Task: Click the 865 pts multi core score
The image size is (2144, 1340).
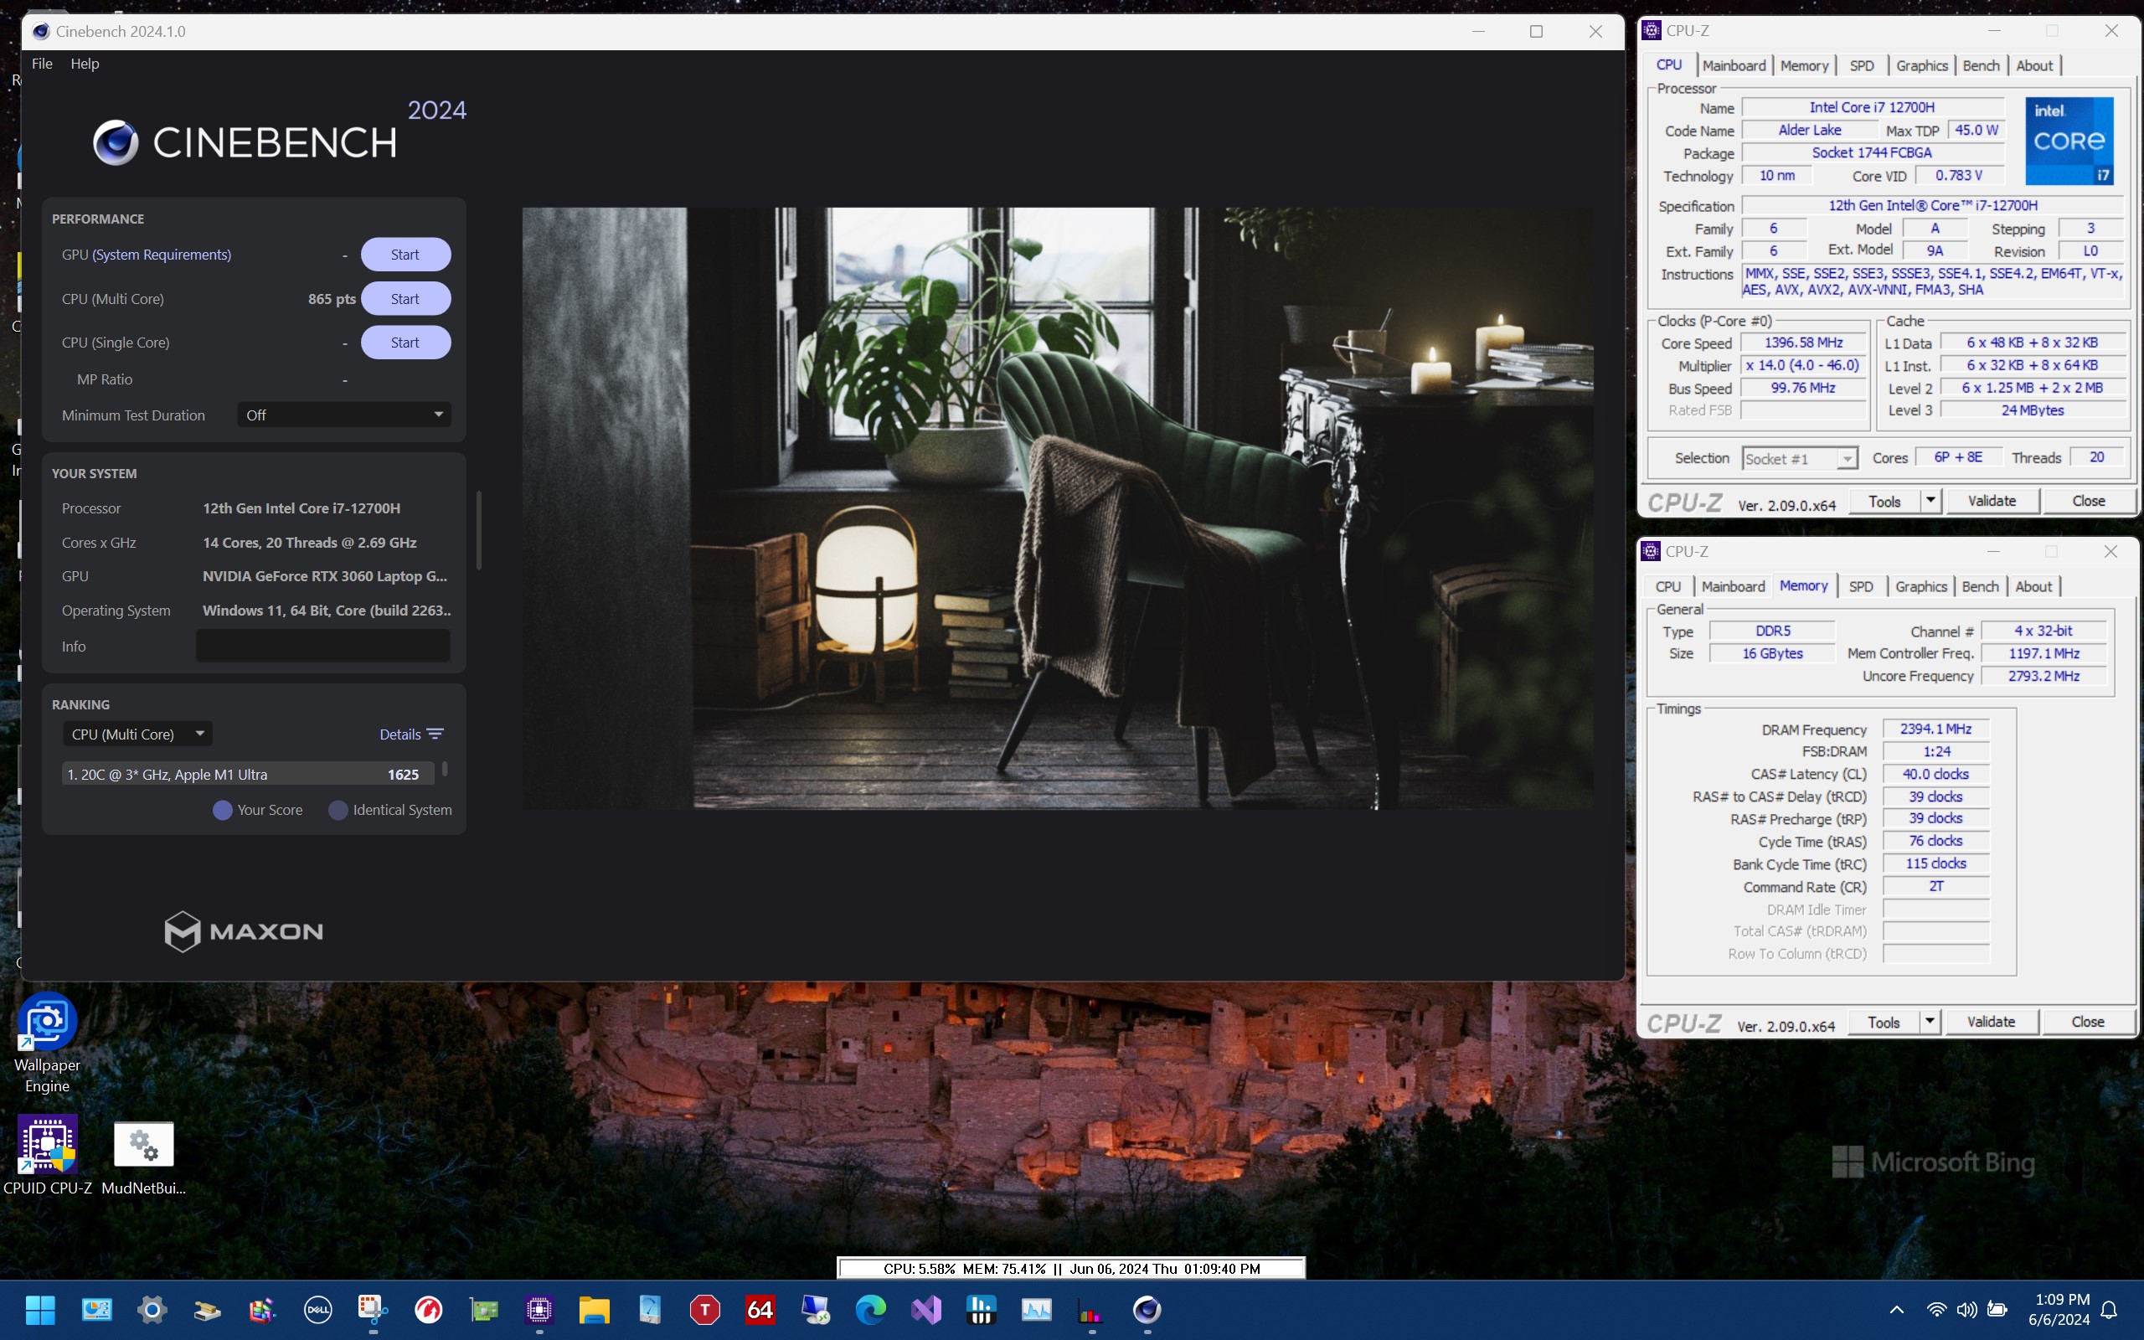Action: [332, 299]
